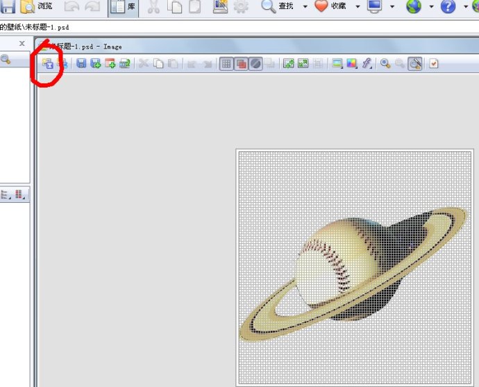Click the paste clipboard icon in main toolbar
The width and height of the screenshot is (479, 387).
195,6
